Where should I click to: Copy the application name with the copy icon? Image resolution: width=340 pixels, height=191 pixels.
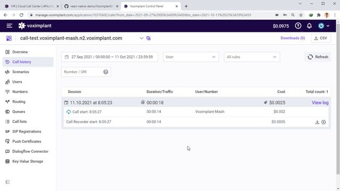(x=148, y=38)
